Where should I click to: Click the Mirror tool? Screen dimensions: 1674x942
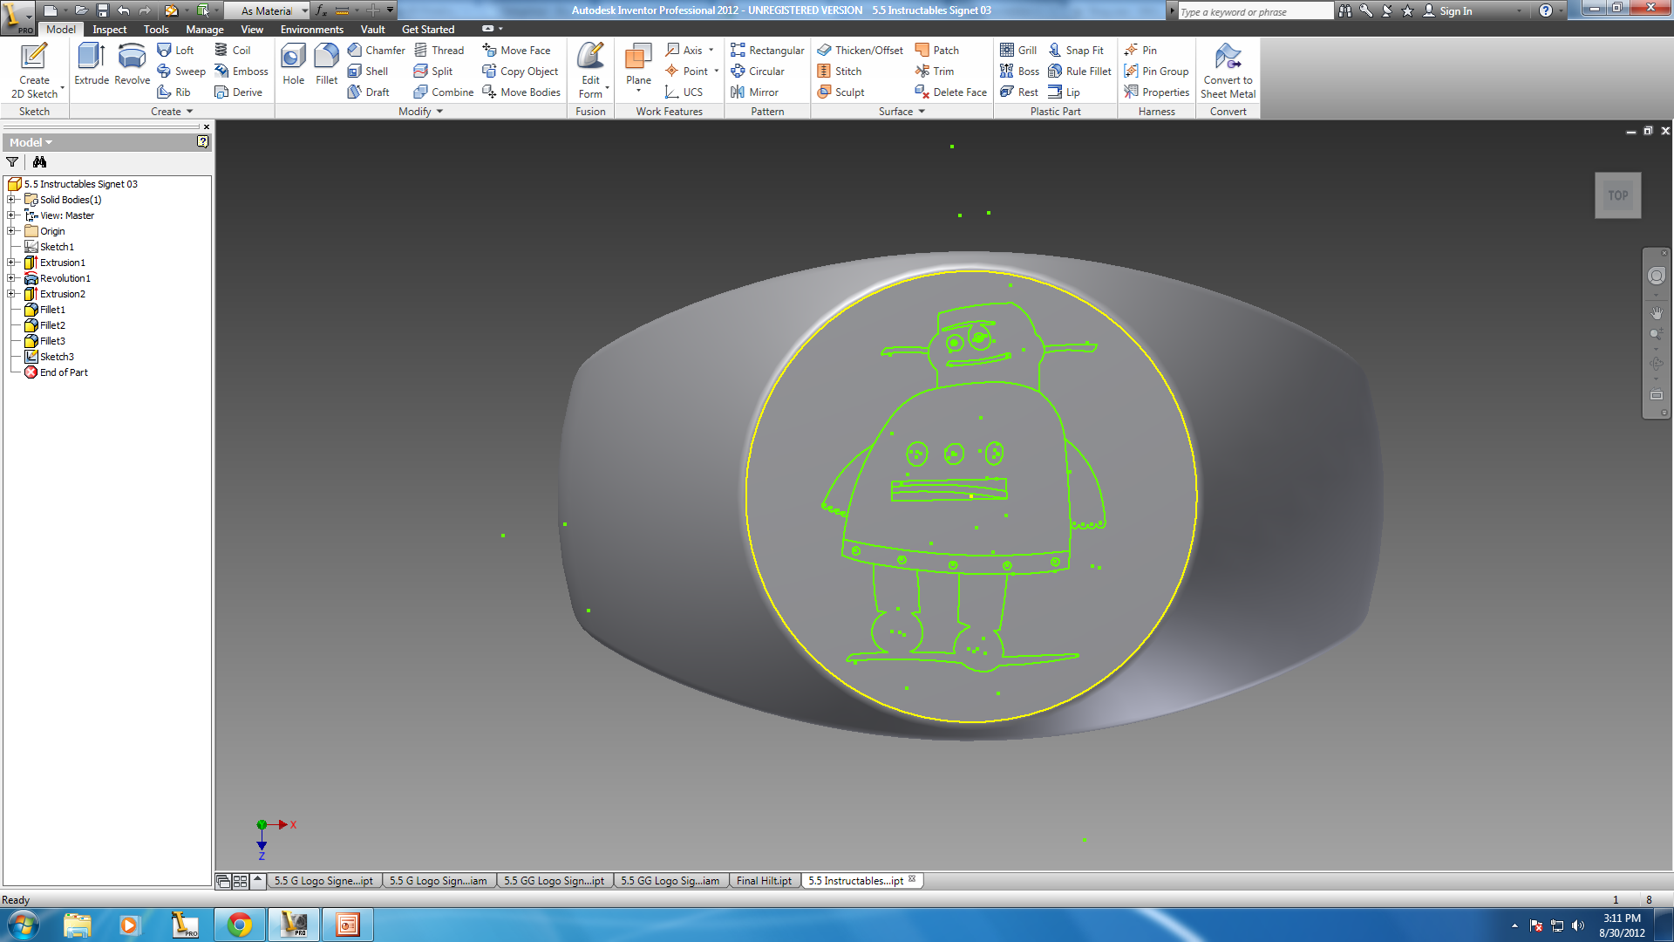click(x=755, y=92)
